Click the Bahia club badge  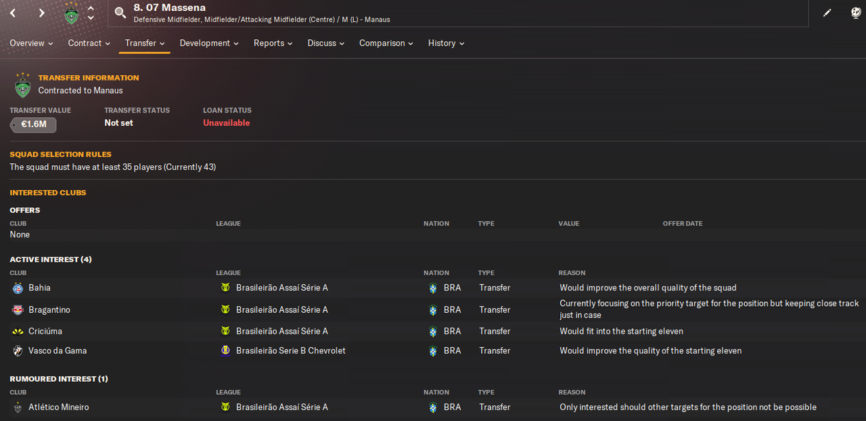(18, 288)
